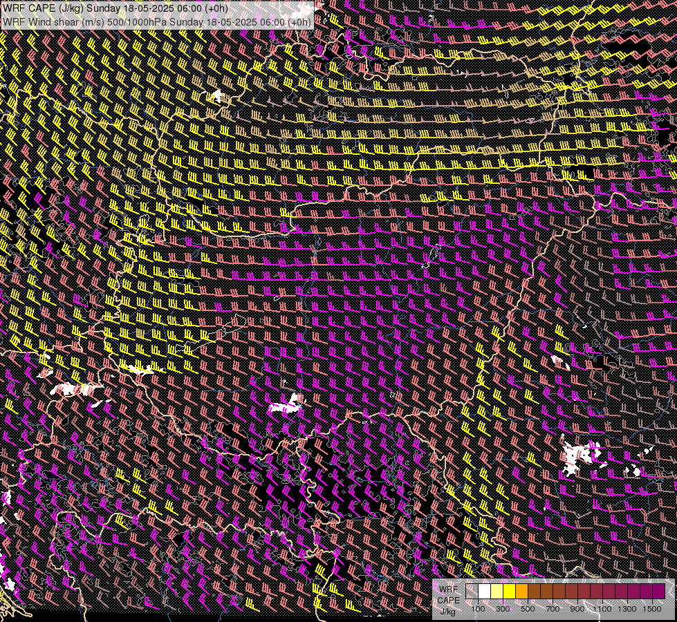Screen dimensions: 677x622
Task: Click the J/kg unit label in legend
Action: pos(448,612)
